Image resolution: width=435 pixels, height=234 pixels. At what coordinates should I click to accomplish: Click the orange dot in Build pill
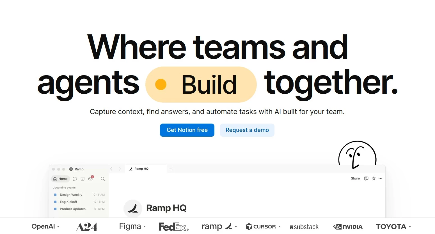point(161,84)
